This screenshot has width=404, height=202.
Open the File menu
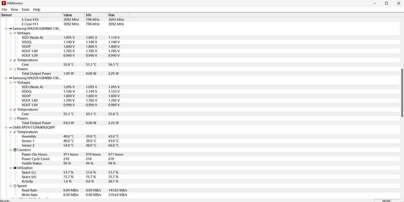tap(4, 10)
